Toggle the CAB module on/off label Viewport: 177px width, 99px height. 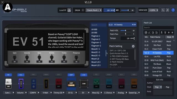click(84, 75)
